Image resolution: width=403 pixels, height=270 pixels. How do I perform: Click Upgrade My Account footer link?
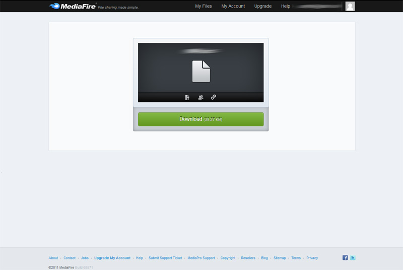pos(112,258)
